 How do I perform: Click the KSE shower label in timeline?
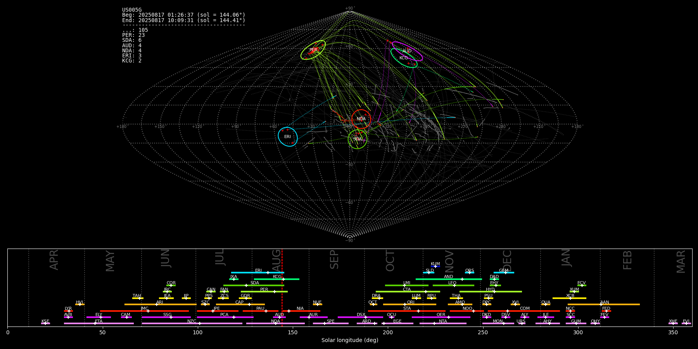(x=45, y=321)
